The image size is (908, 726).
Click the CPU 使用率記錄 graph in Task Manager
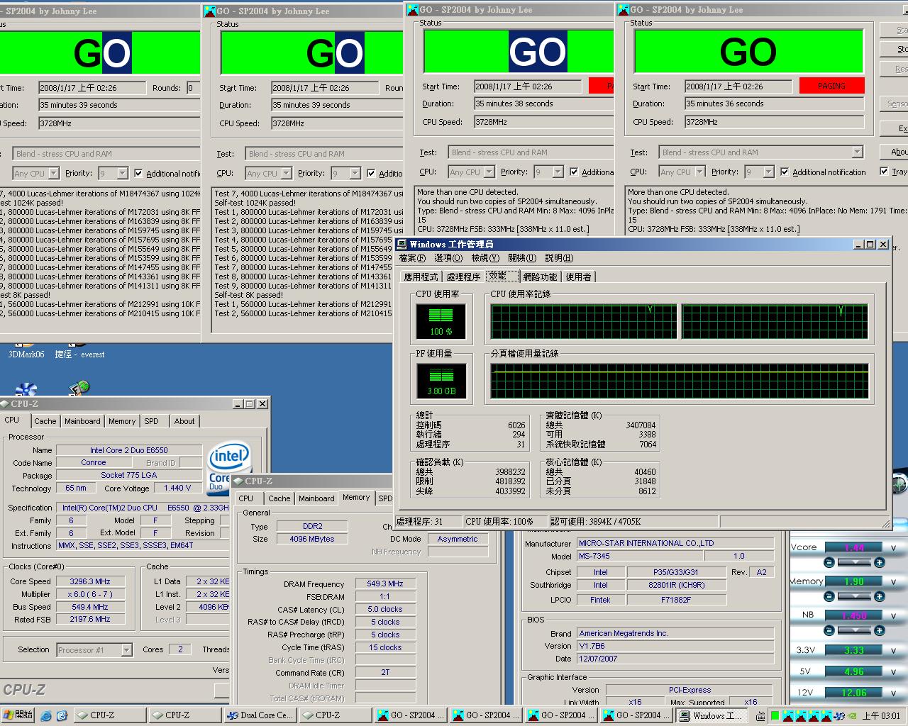(x=679, y=321)
